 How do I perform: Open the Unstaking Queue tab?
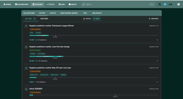pyautogui.click(x=69, y=13)
